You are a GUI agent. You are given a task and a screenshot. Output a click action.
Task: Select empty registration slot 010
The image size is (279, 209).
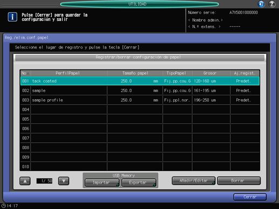140,166
